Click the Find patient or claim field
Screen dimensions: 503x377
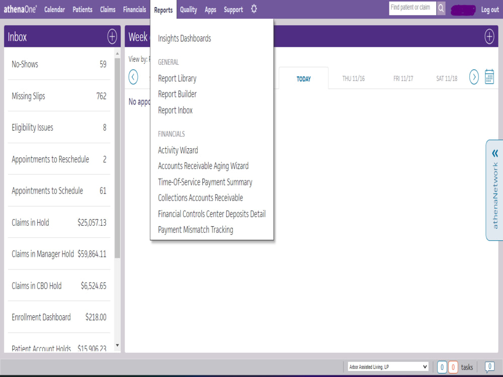pyautogui.click(x=412, y=9)
